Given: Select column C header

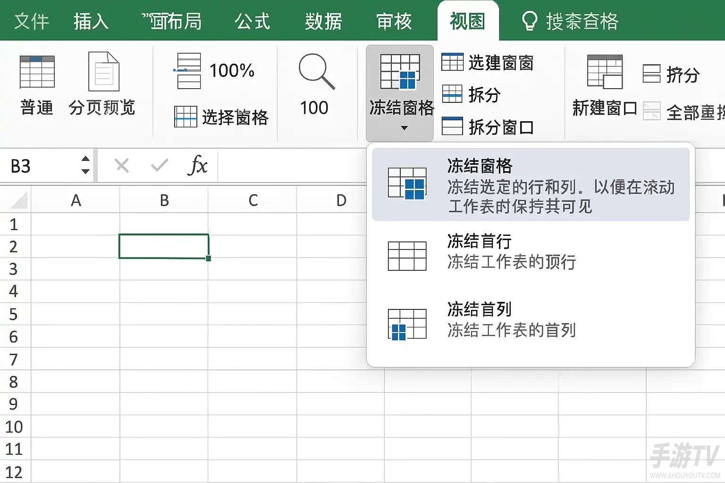Looking at the screenshot, I should (253, 200).
